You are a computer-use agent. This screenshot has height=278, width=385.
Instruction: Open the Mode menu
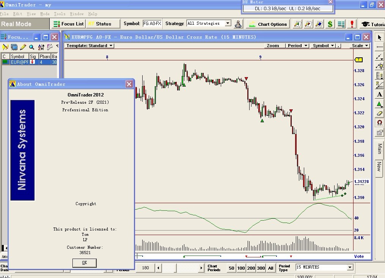coord(45,14)
